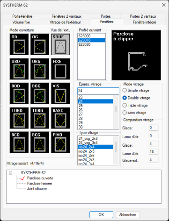This screenshot has width=169, height=221.
Task: Open the Porte-fenêtre tab
Action: (x=22, y=16)
